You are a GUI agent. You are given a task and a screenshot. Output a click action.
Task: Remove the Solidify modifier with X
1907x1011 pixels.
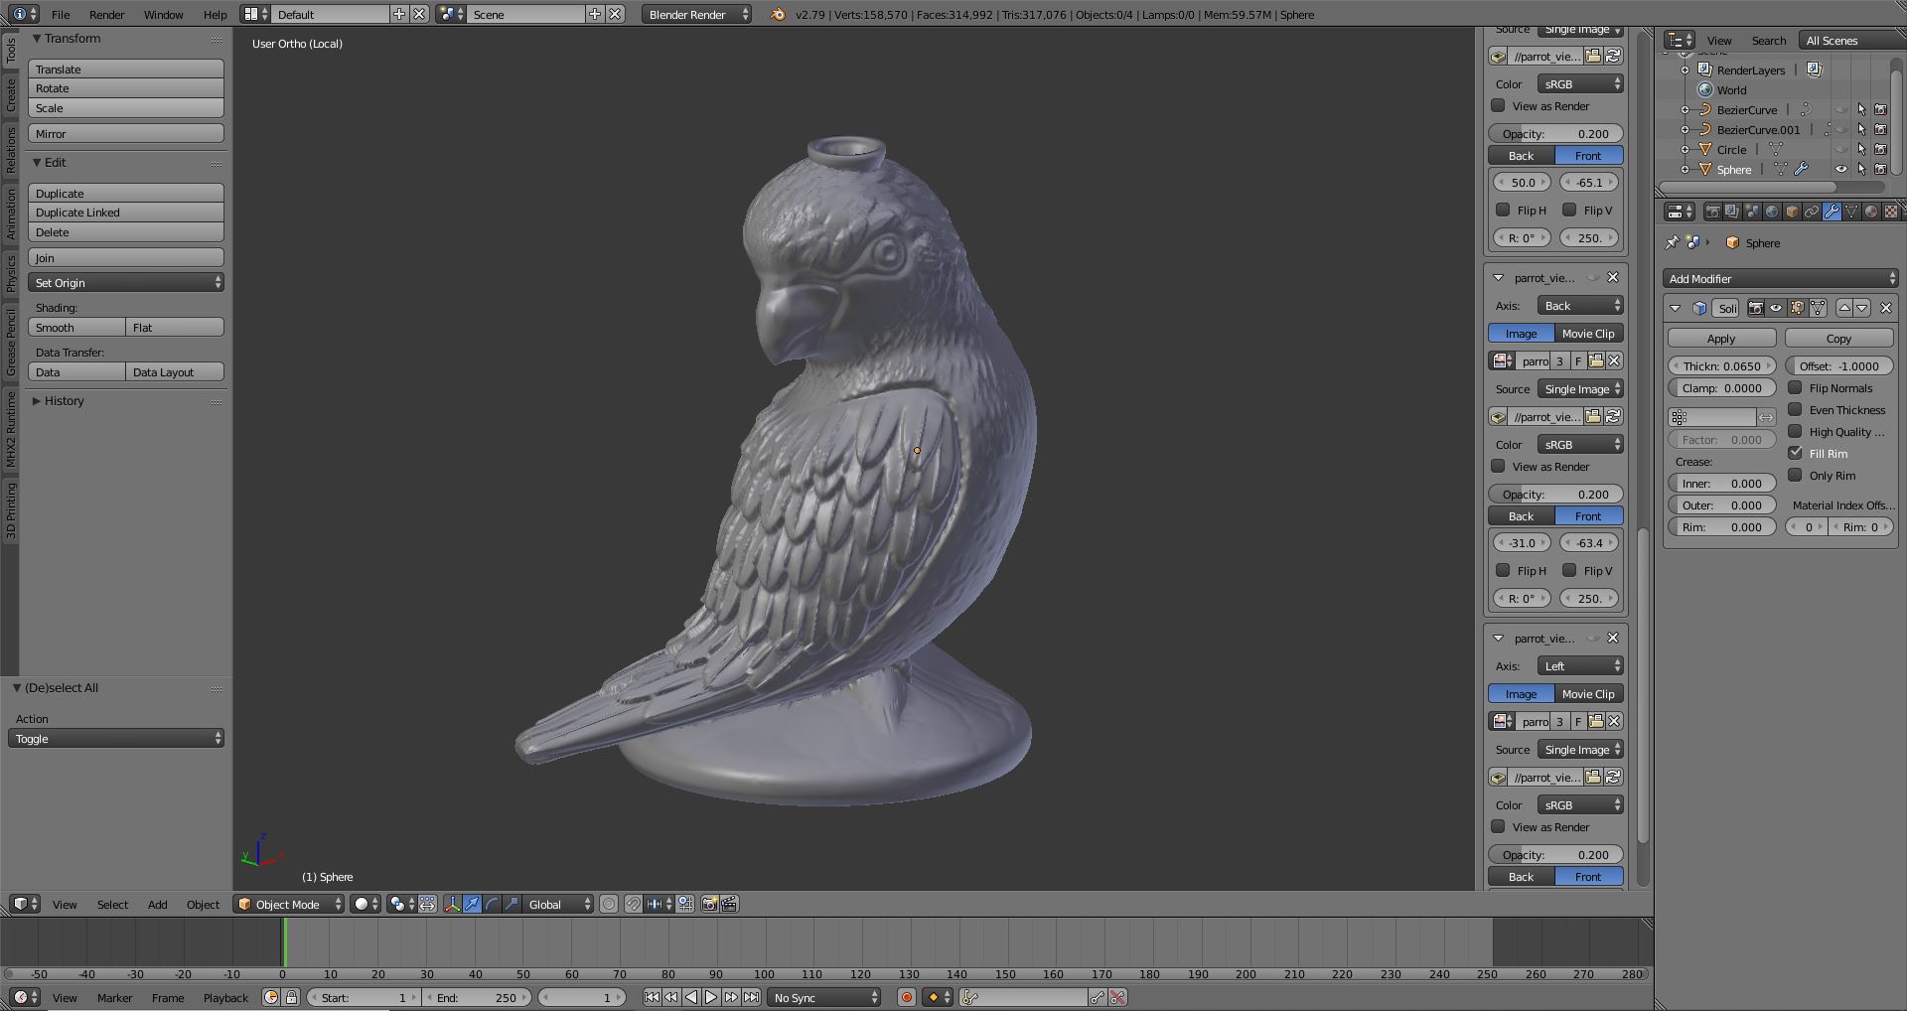(1886, 308)
